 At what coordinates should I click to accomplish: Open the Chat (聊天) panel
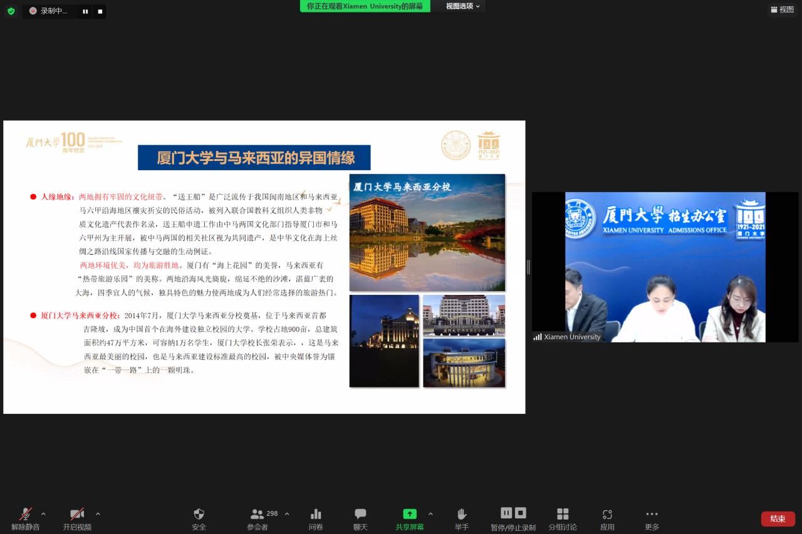360,518
